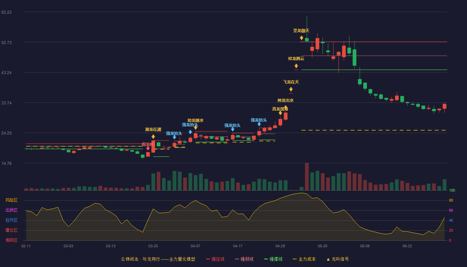Viewport: 467px width, 267px height.
Task: Click the 真龙现身 signal arrow
Action: point(280,113)
